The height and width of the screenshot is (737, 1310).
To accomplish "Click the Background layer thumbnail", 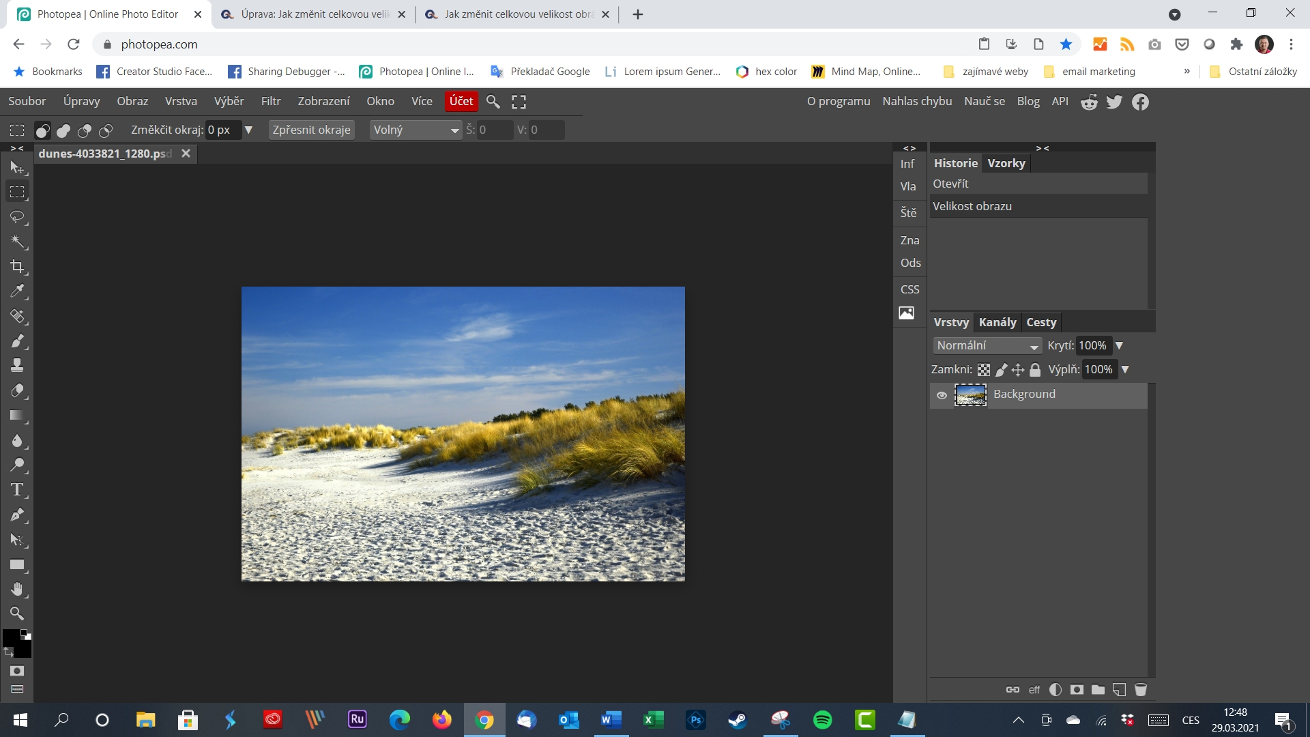I will [970, 393].
